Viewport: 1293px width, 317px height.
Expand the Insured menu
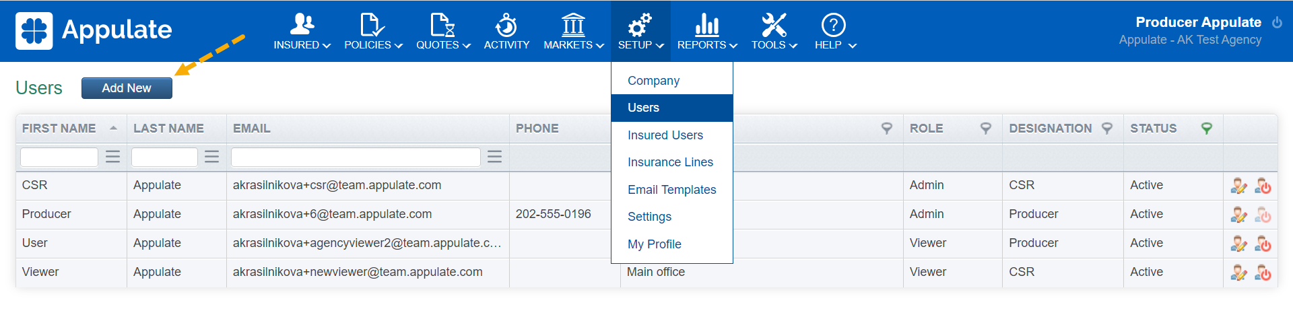click(x=302, y=32)
